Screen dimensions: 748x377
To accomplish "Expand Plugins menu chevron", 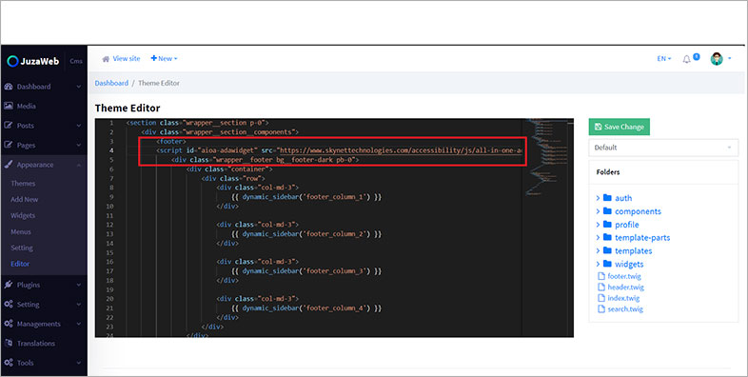I will pyautogui.click(x=79, y=286).
